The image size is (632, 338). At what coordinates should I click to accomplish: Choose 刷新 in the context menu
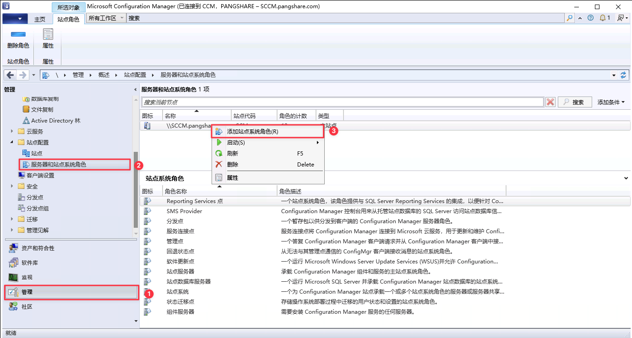[x=267, y=153]
